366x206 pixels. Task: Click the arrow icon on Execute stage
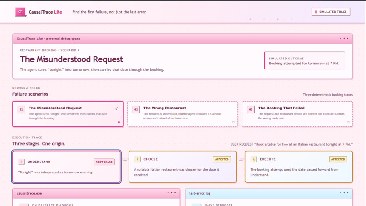click(254, 159)
